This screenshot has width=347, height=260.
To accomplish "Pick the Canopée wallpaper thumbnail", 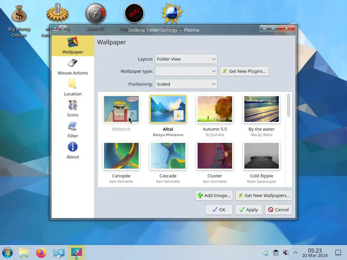I will pyautogui.click(x=121, y=156).
